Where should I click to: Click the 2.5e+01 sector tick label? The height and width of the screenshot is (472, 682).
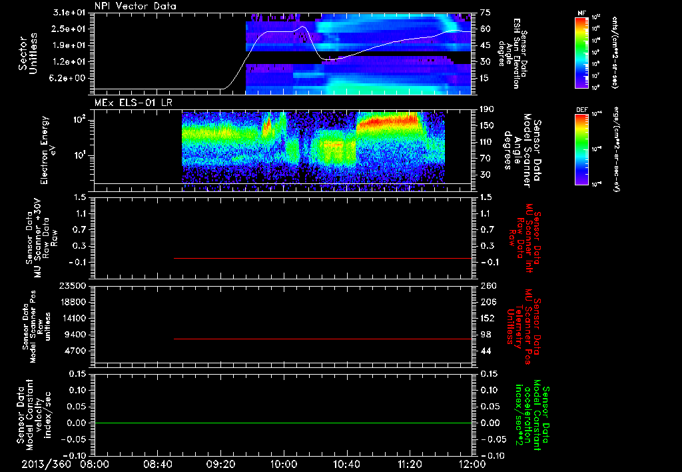pos(69,29)
